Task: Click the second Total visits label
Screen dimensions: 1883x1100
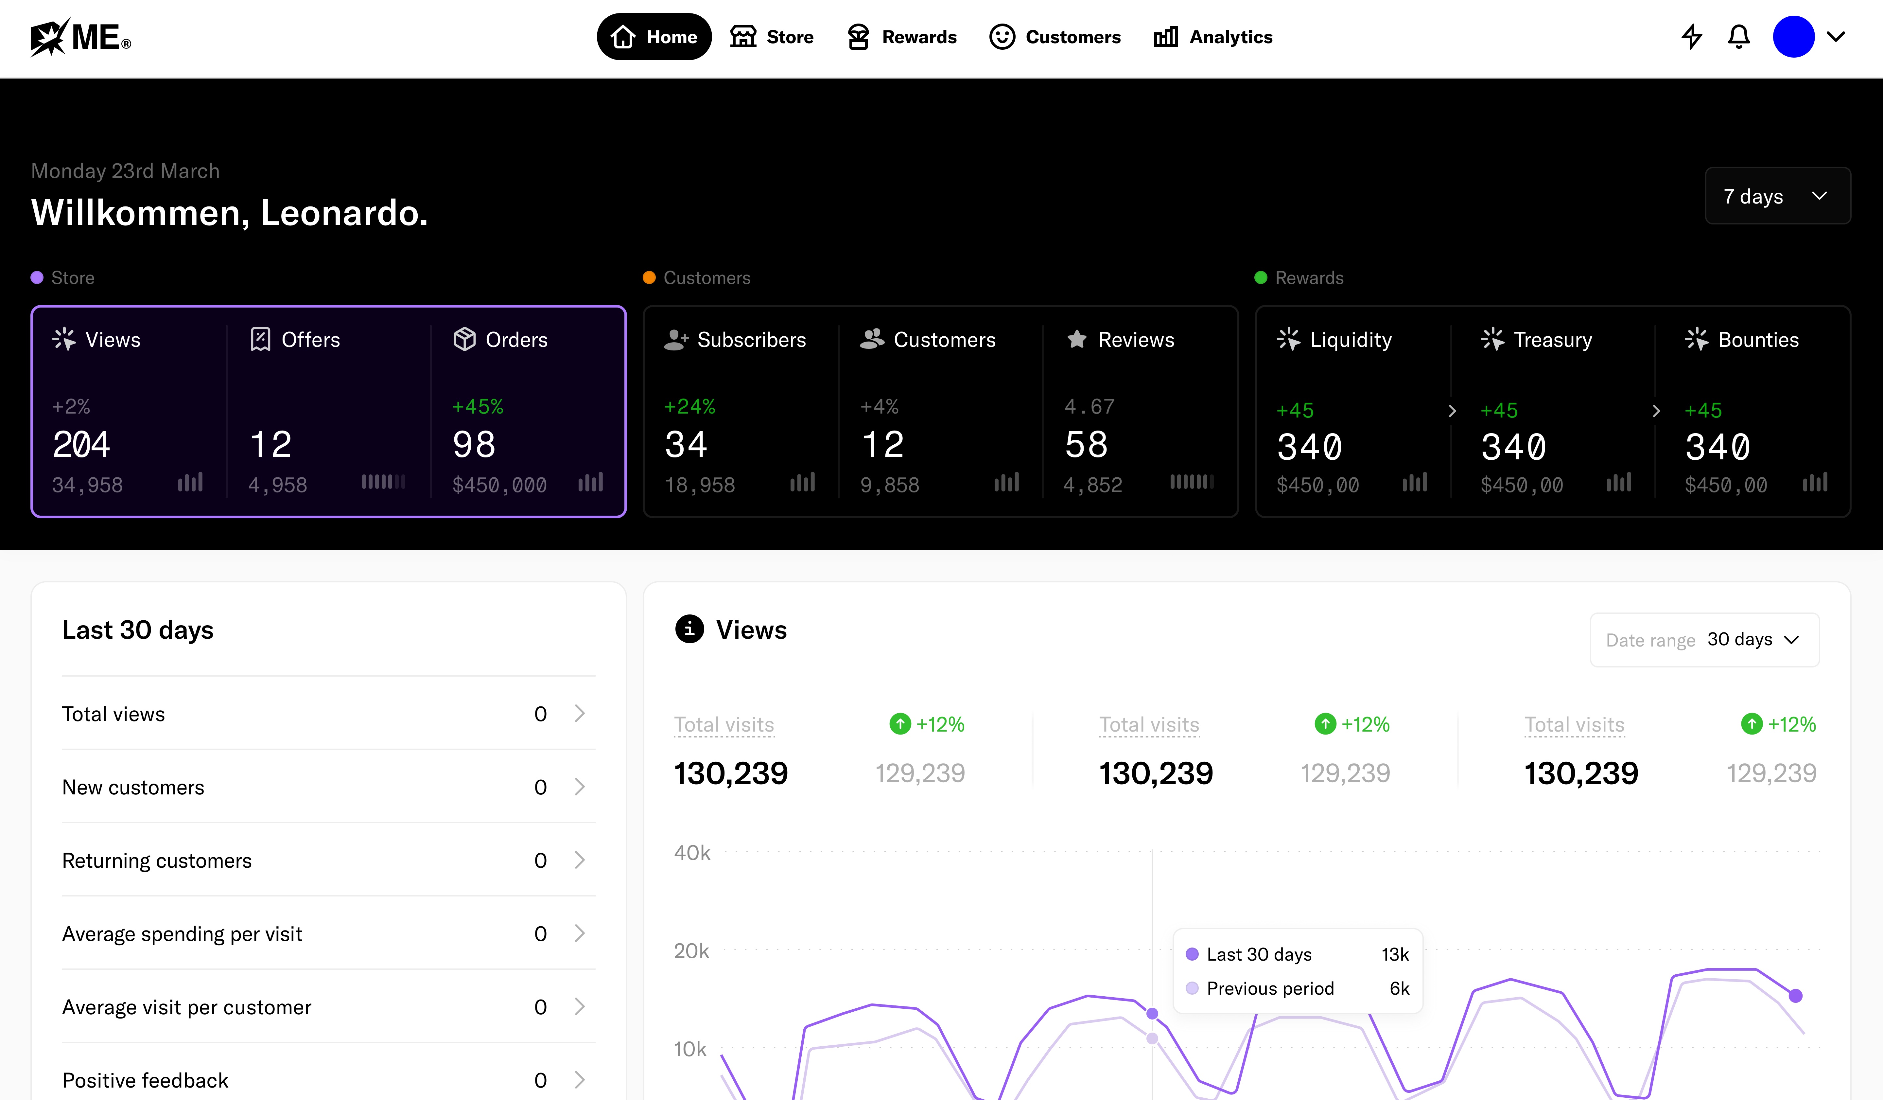Action: point(1149,725)
